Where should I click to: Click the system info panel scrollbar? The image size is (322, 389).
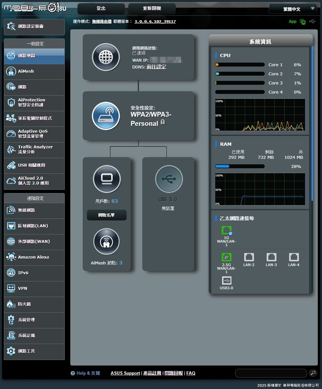pyautogui.click(x=312, y=123)
